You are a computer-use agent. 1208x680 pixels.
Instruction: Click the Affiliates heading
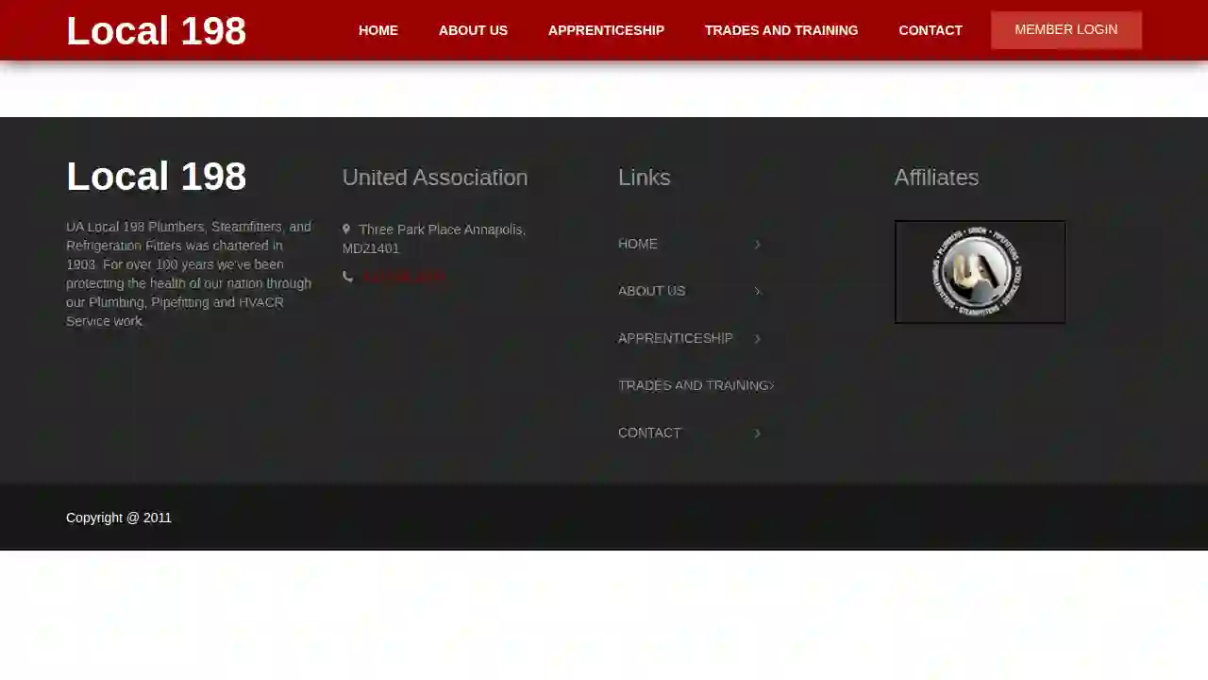(936, 178)
